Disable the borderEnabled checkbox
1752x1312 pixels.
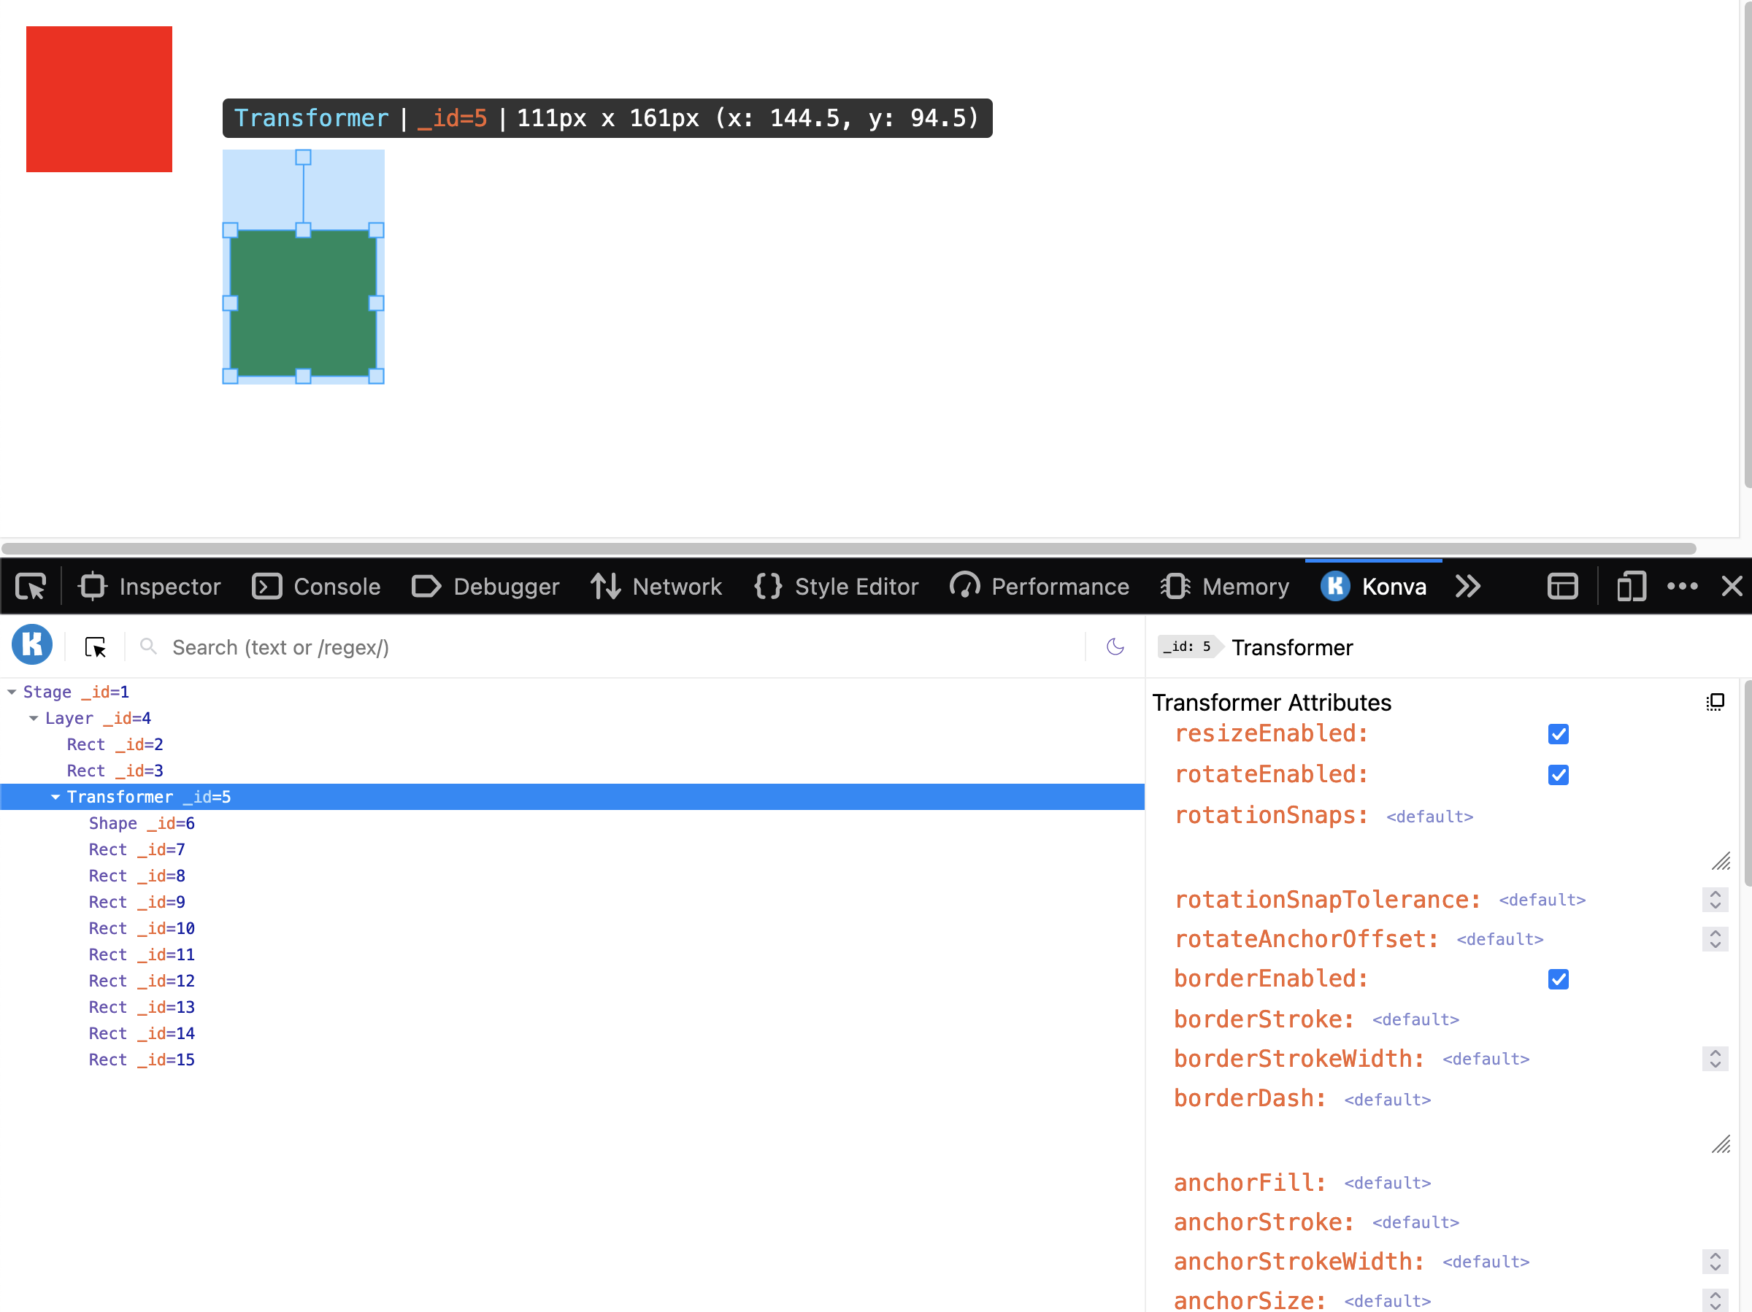(x=1557, y=979)
